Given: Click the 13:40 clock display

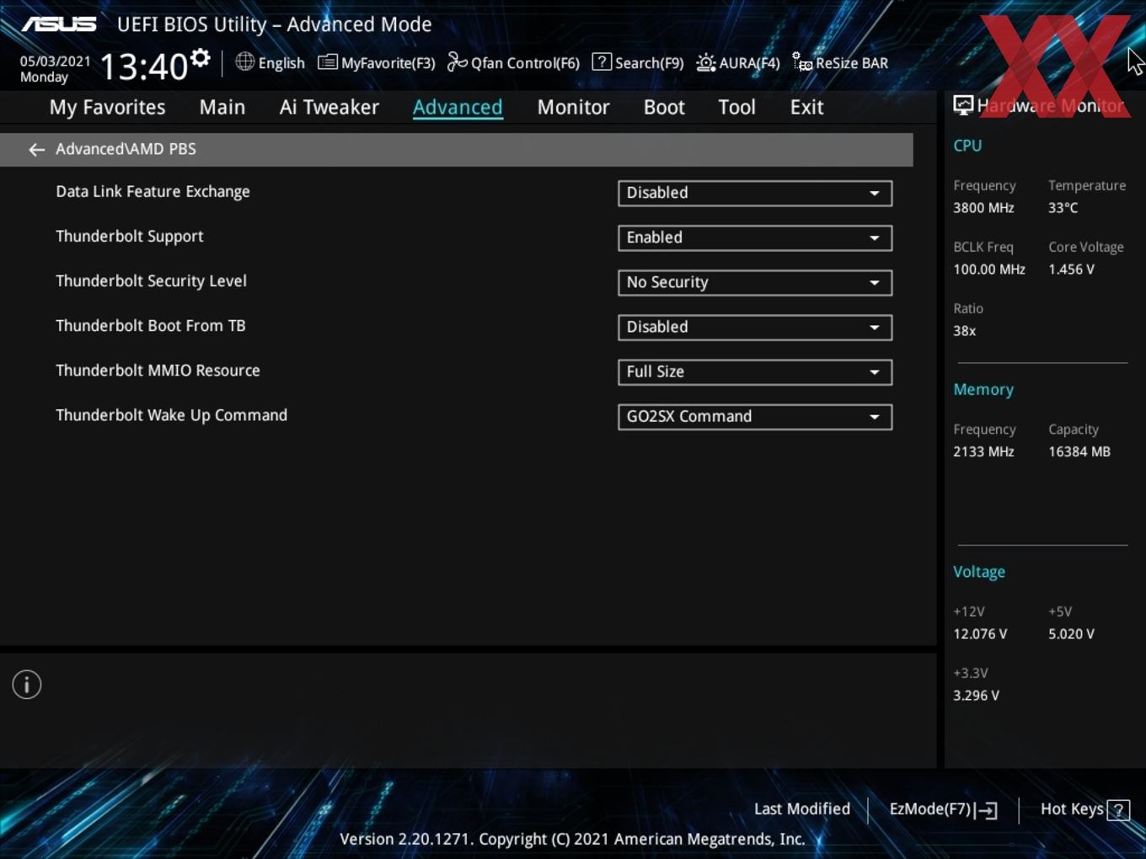Looking at the screenshot, I should (144, 66).
